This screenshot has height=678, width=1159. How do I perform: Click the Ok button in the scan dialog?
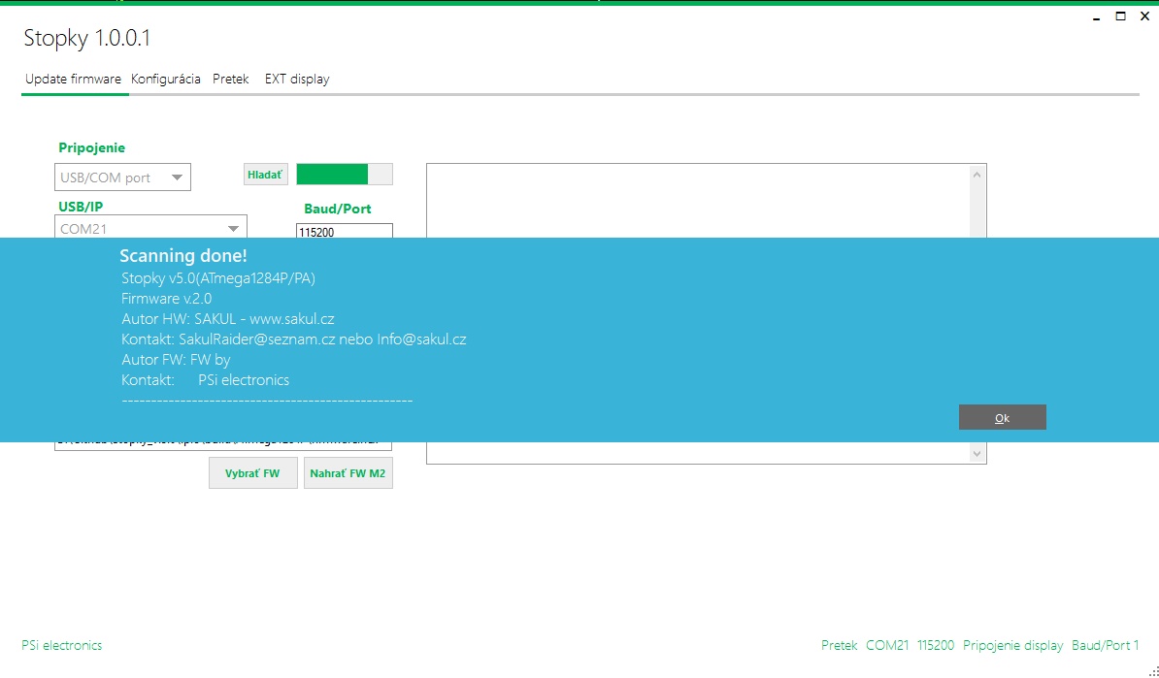point(1002,417)
